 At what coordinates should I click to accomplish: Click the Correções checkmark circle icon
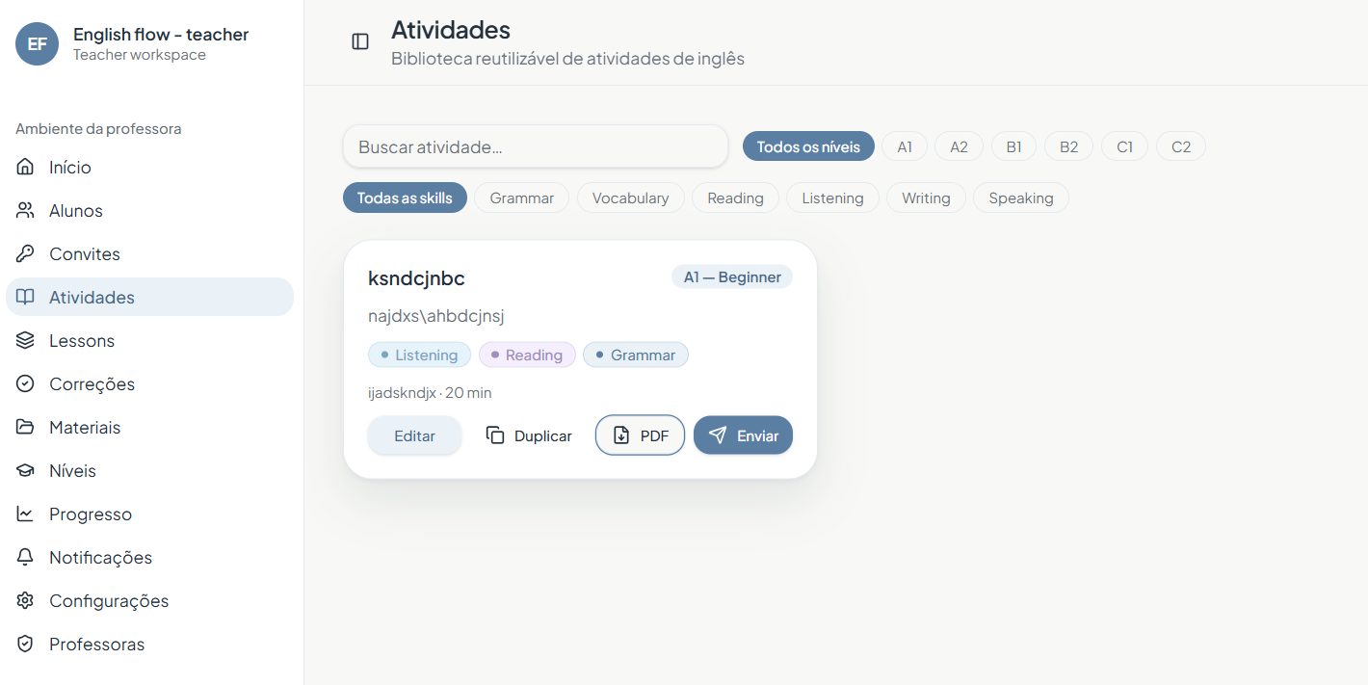25,383
